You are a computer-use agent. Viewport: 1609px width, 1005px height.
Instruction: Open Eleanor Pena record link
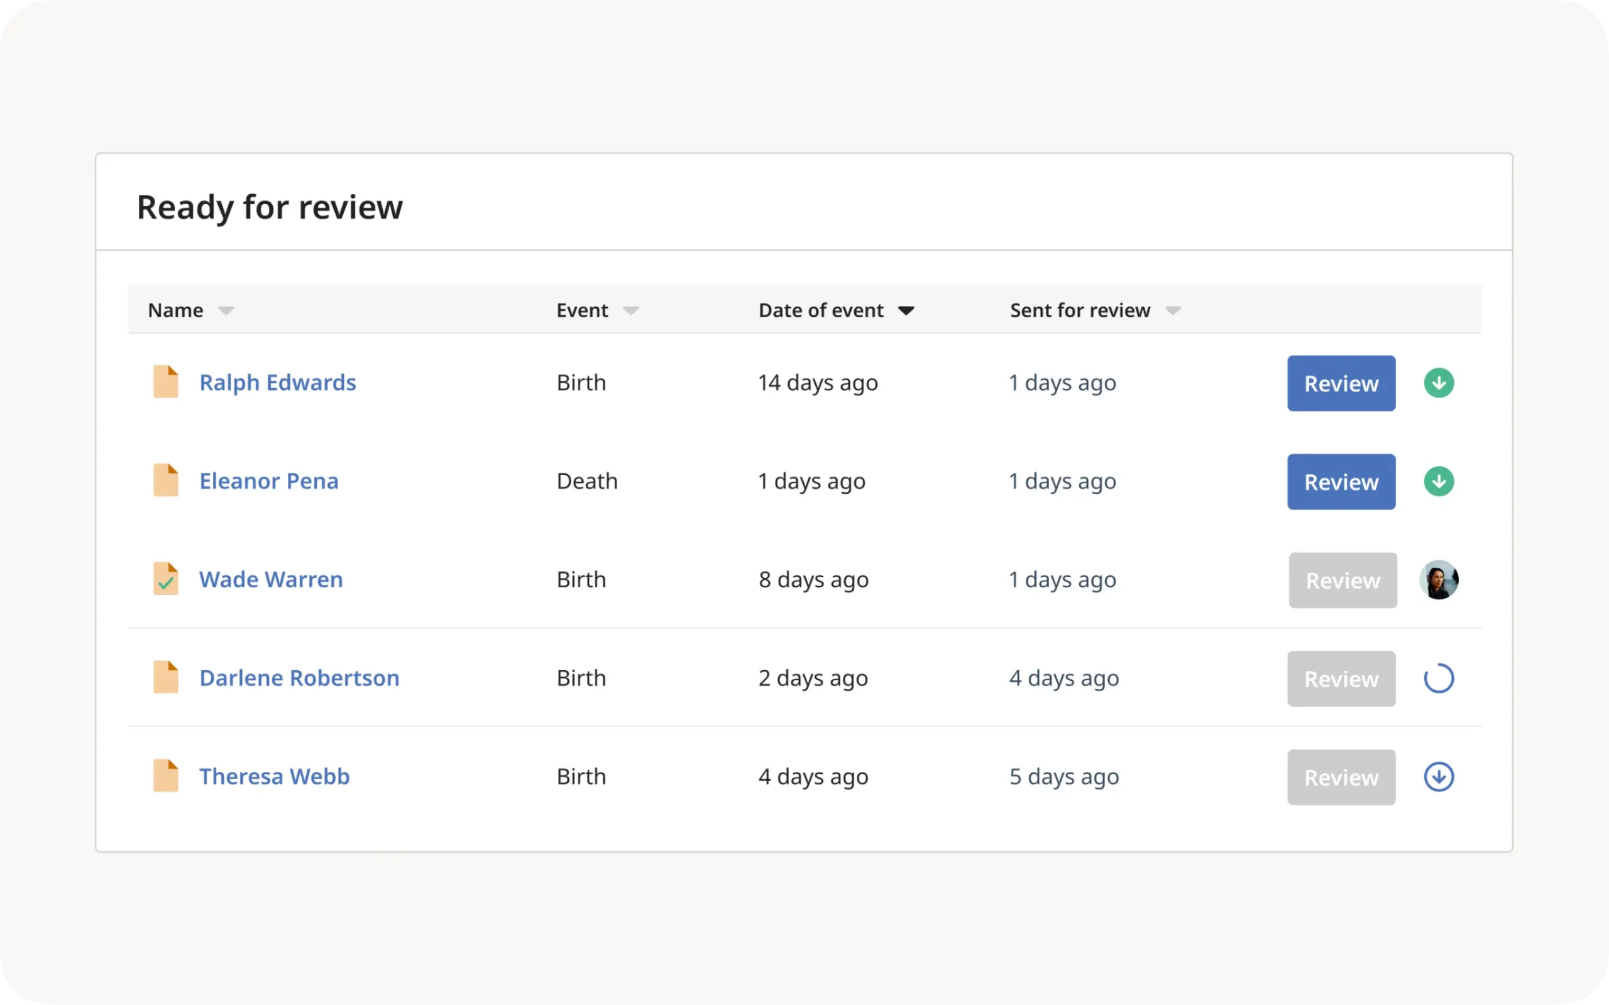click(x=268, y=481)
